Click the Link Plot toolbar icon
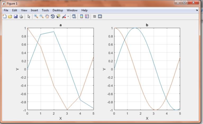 tap(74, 16)
